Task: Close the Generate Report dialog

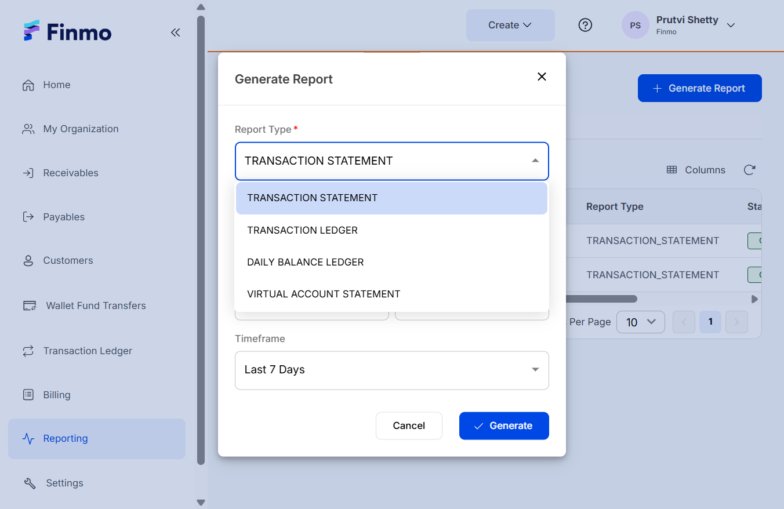Action: [x=542, y=77]
